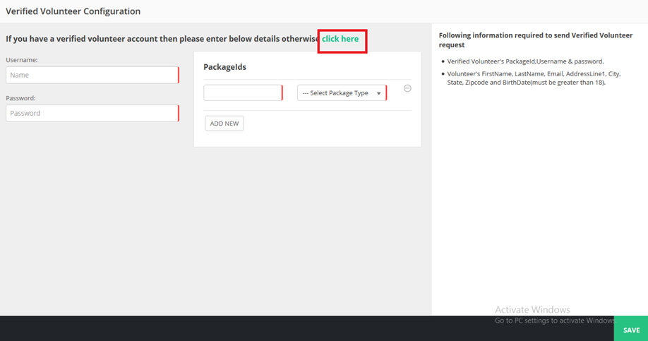The height and width of the screenshot is (341, 648).
Task: Focus the PackageIds text box
Action: coord(243,93)
